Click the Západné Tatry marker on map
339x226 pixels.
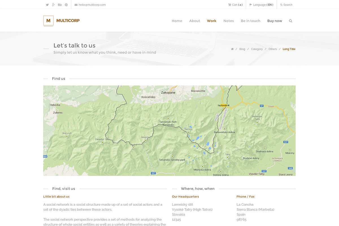tap(103, 142)
